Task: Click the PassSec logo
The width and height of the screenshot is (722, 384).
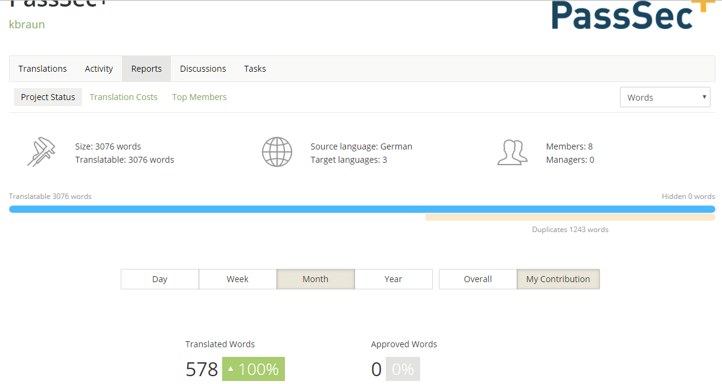Action: coord(628,16)
